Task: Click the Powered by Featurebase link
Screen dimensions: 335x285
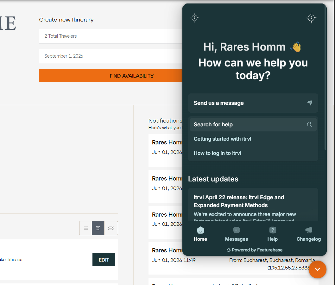Action: click(x=255, y=250)
